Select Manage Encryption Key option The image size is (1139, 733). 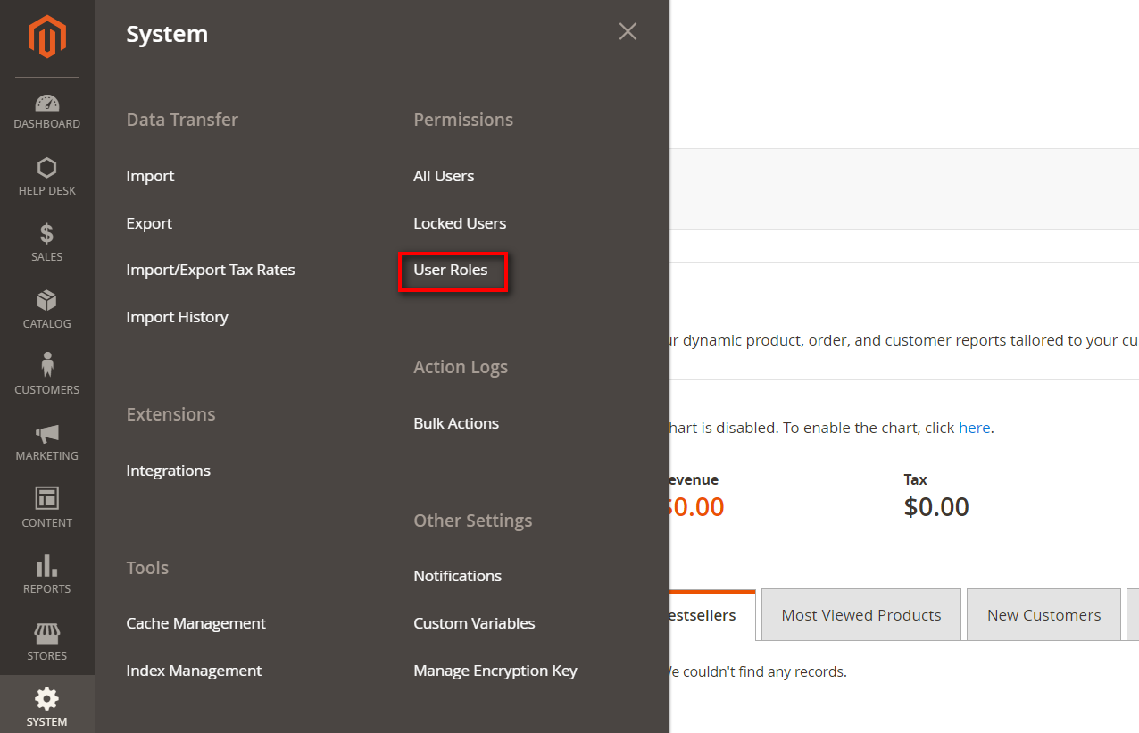495,671
